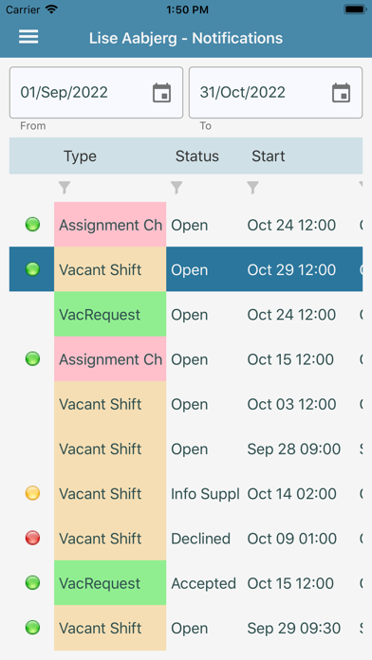Viewport: 372px width, 660px height.
Task: Open the hamburger navigation menu
Action: click(28, 37)
